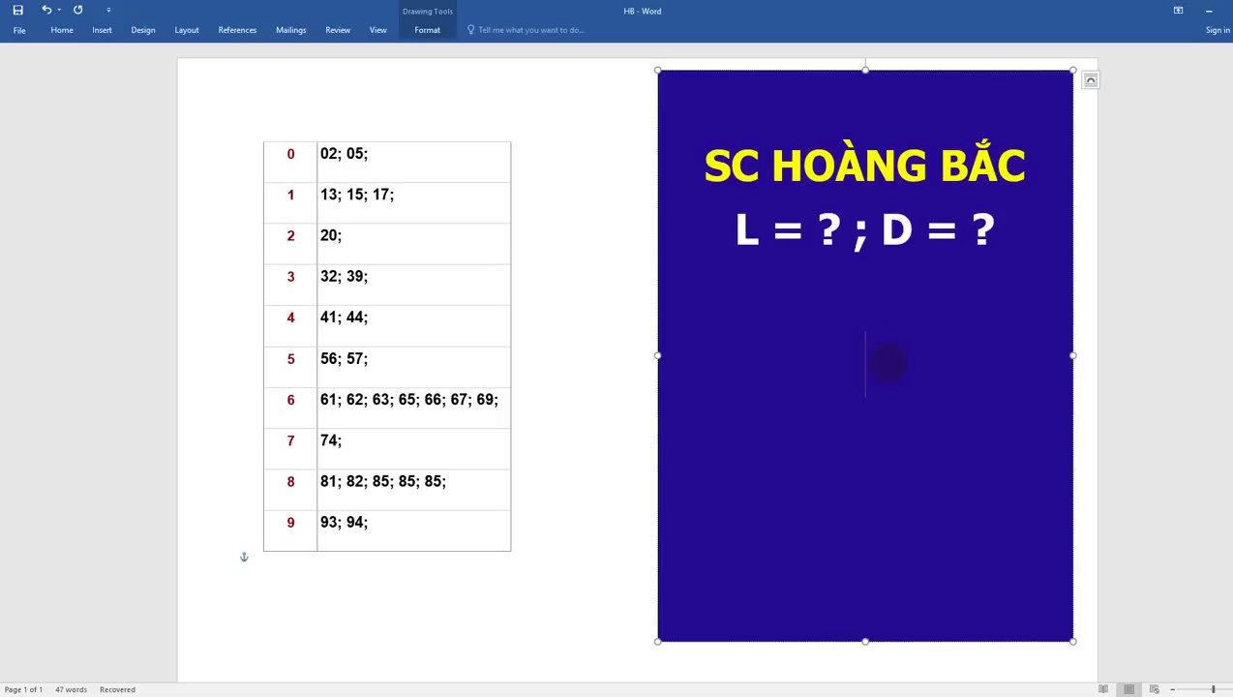Open the References ribbon tab
The width and height of the screenshot is (1233, 697).
tap(237, 30)
